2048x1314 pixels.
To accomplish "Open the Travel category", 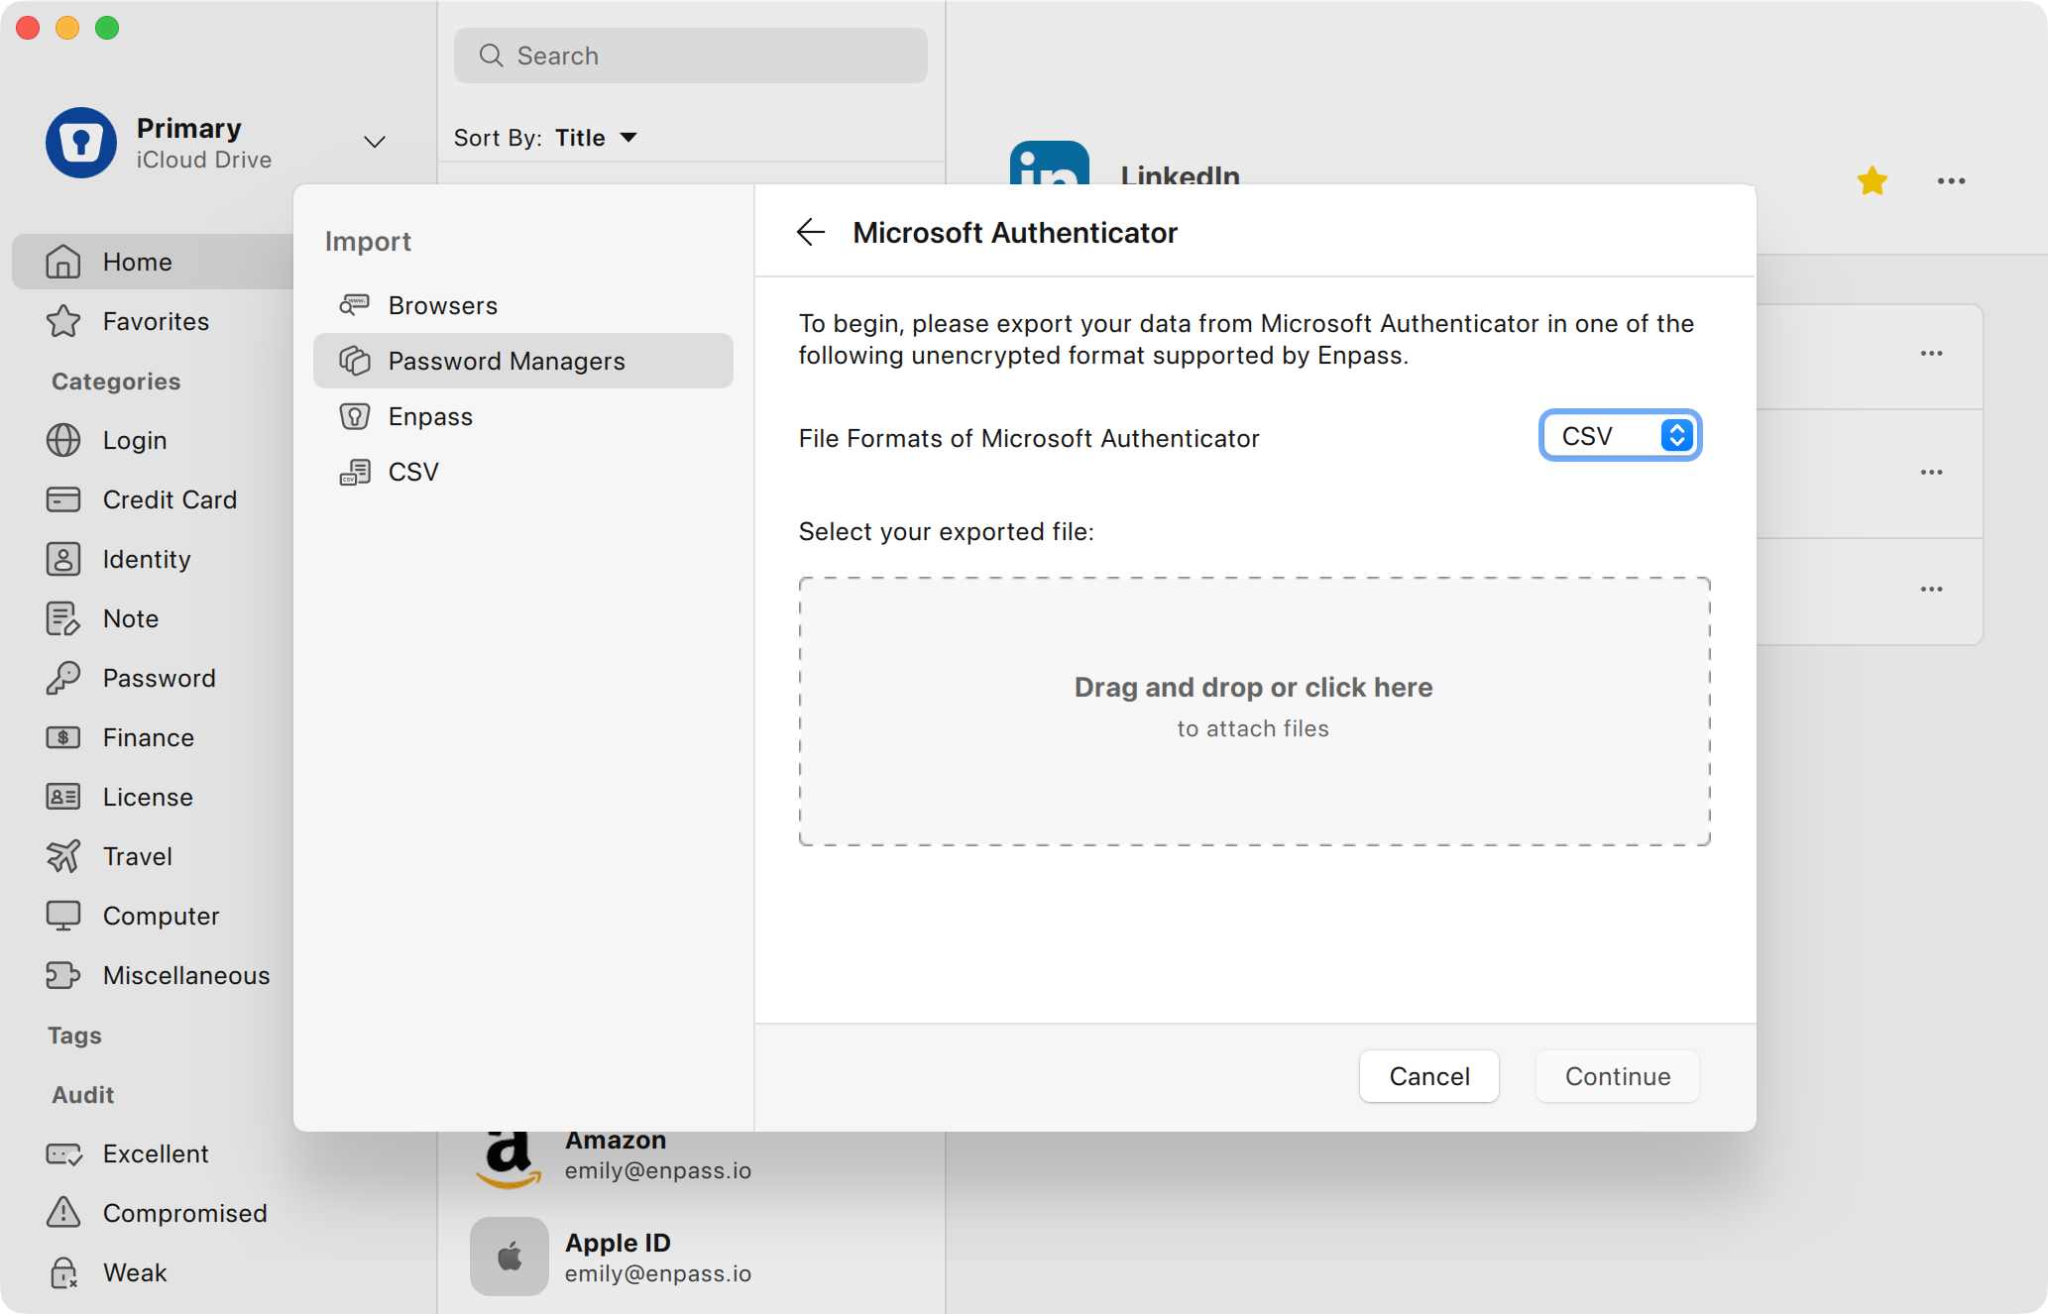I will click(x=154, y=856).
